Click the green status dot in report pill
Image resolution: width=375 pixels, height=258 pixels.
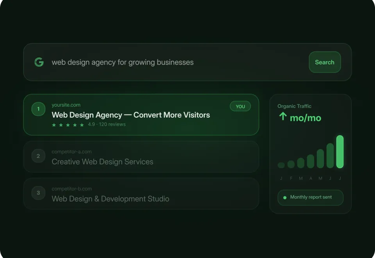[285, 198]
